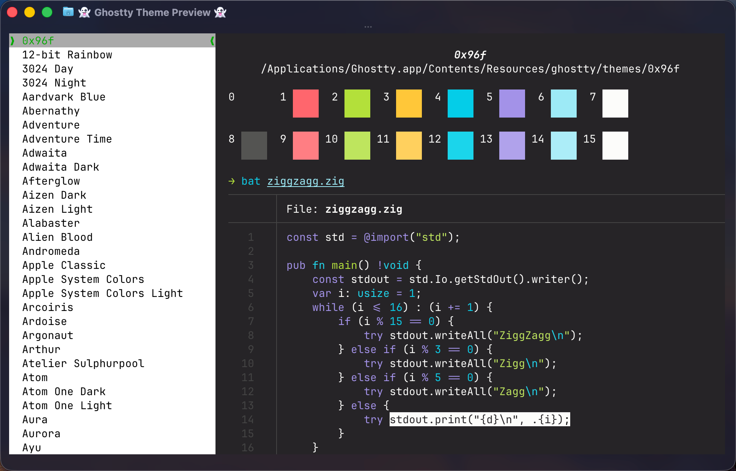Choose the Aura theme
Screen dimensions: 736x471
112,419
